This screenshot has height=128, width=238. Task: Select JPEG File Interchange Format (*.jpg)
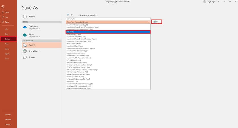point(108,67)
